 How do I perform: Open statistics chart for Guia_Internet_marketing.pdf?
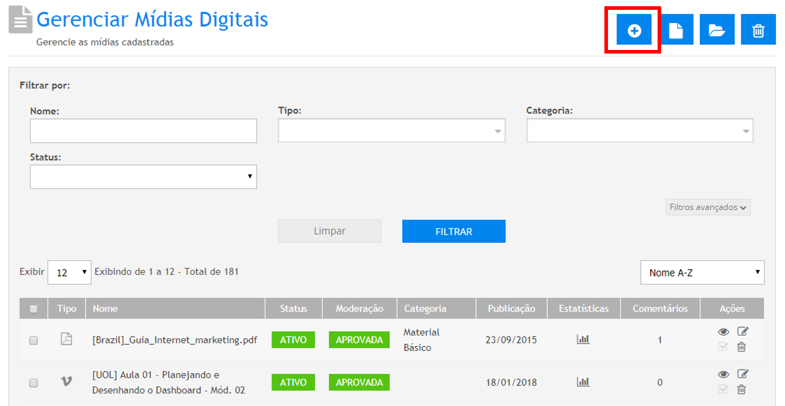pos(583,340)
